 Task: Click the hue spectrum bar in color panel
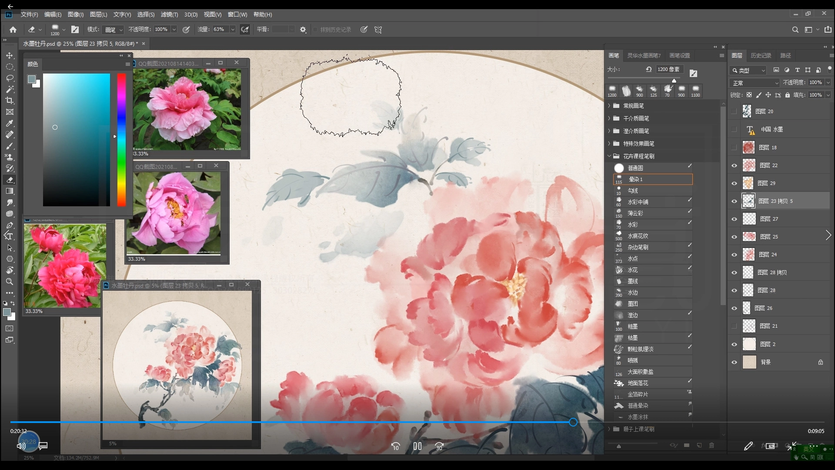(121, 139)
